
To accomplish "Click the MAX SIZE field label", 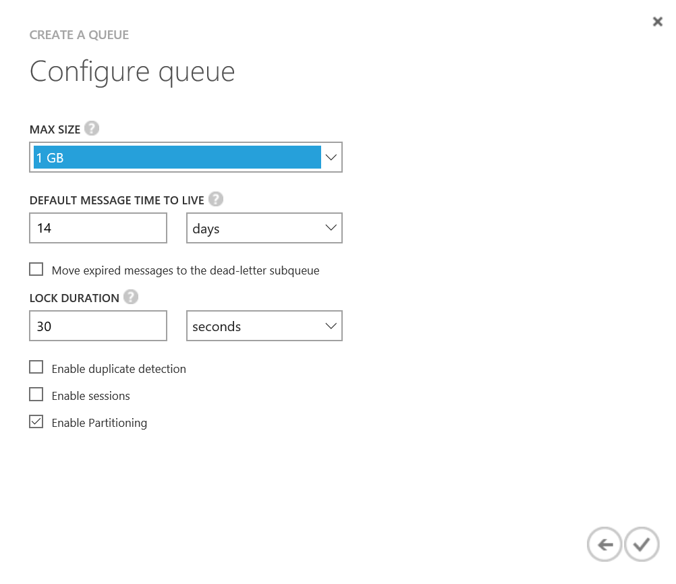I will click(x=55, y=129).
